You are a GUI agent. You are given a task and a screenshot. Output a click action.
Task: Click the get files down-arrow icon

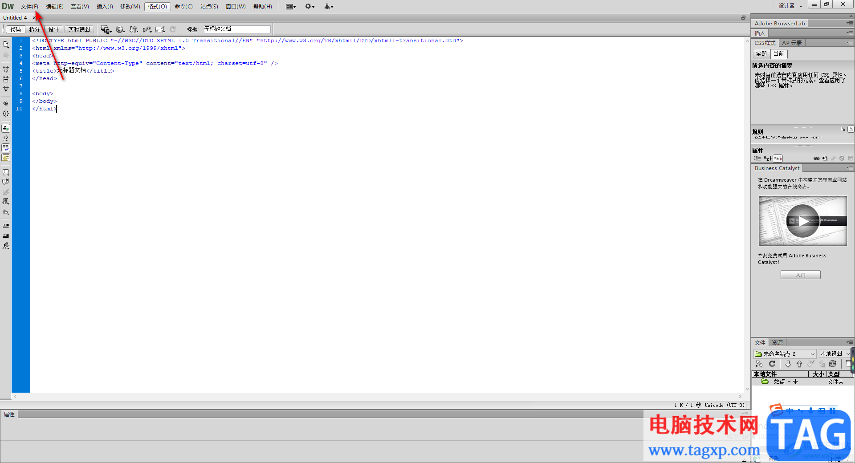(788, 364)
